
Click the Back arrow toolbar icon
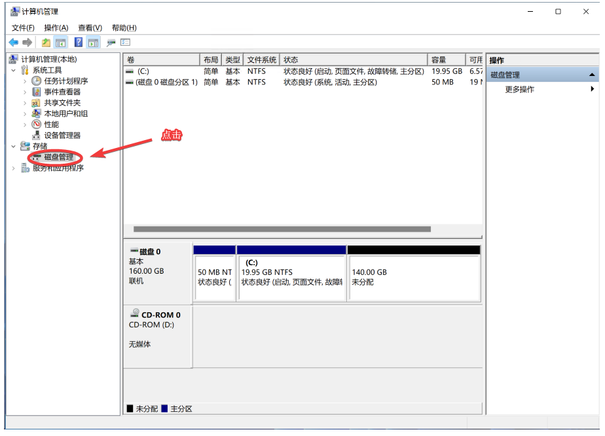pyautogui.click(x=13, y=43)
